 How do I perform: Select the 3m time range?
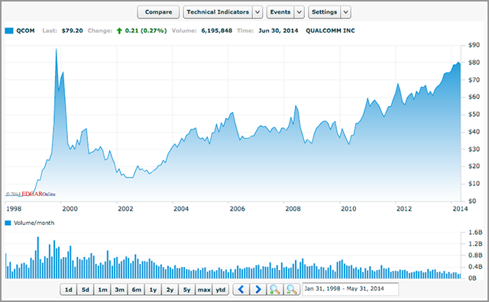point(119,290)
